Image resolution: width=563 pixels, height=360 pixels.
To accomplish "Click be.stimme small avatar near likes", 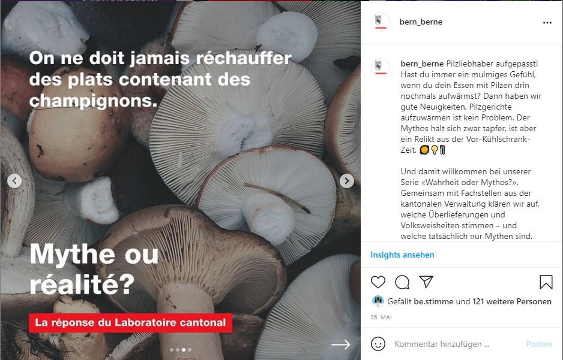I will [x=378, y=301].
